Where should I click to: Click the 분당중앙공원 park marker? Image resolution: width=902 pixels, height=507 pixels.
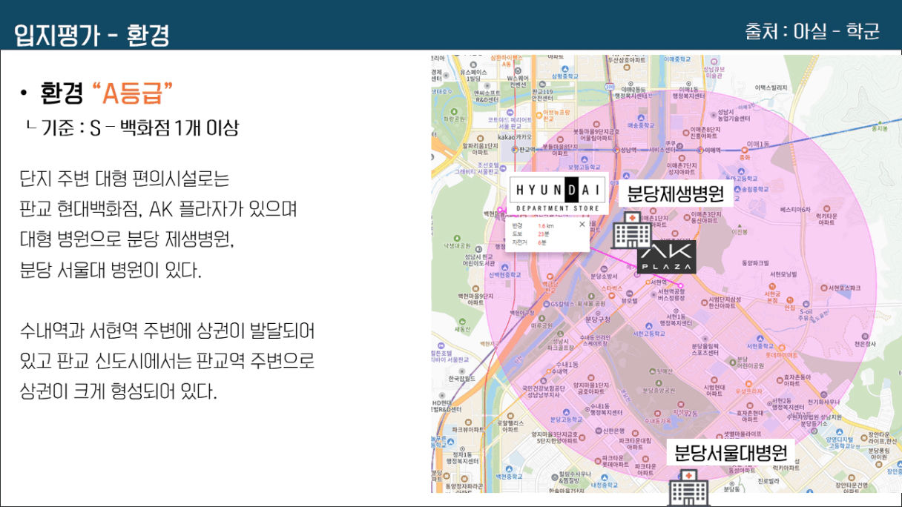[659, 382]
